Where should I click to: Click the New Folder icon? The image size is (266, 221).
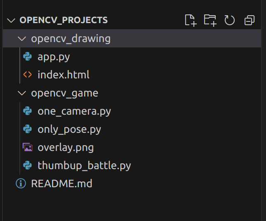[210, 20]
